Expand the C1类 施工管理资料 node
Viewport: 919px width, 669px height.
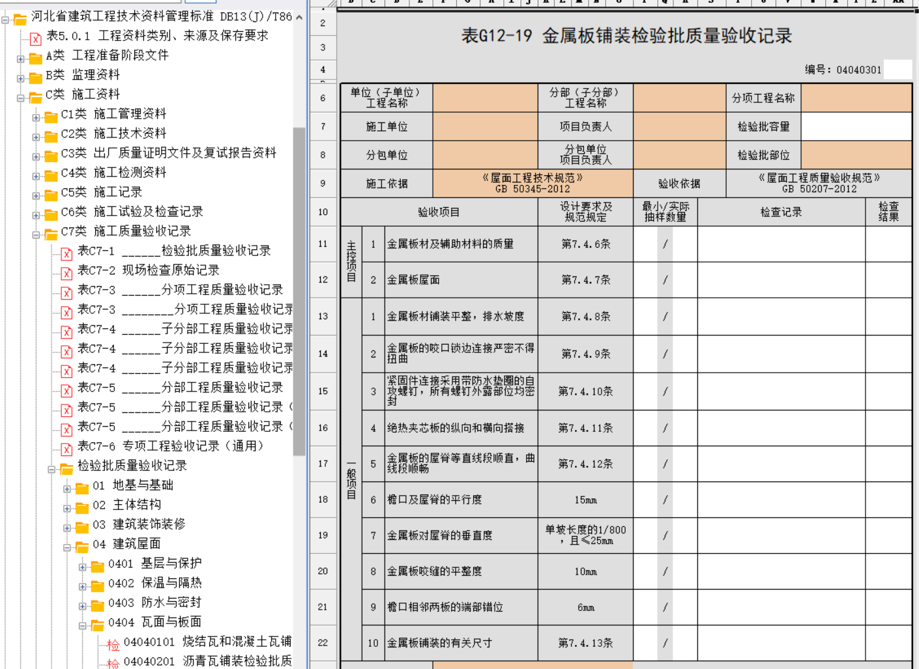pos(36,117)
